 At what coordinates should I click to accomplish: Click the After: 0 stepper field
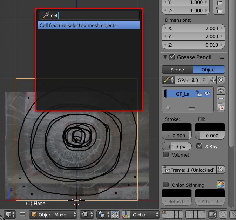[x=210, y=201]
